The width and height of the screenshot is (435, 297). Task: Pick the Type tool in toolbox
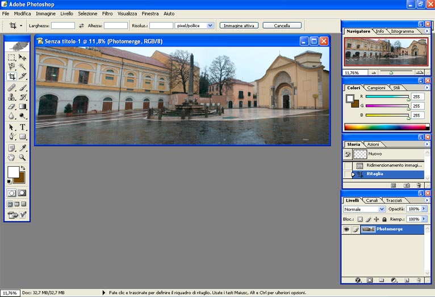(23, 127)
